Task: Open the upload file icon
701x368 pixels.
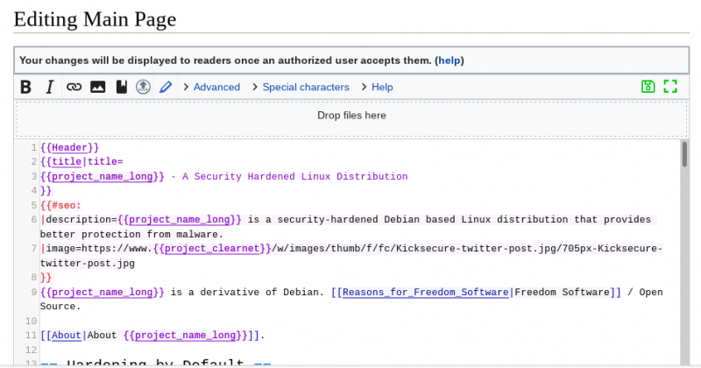Action: point(143,87)
